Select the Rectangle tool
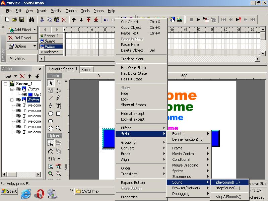The height and width of the screenshot is (201, 268). (x=58, y=114)
